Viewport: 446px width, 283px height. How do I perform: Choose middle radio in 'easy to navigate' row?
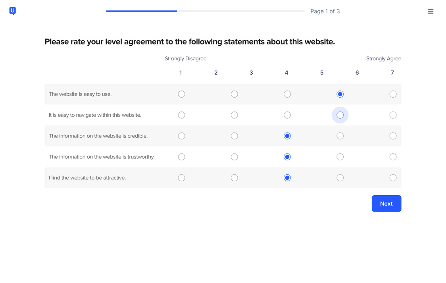point(287,115)
